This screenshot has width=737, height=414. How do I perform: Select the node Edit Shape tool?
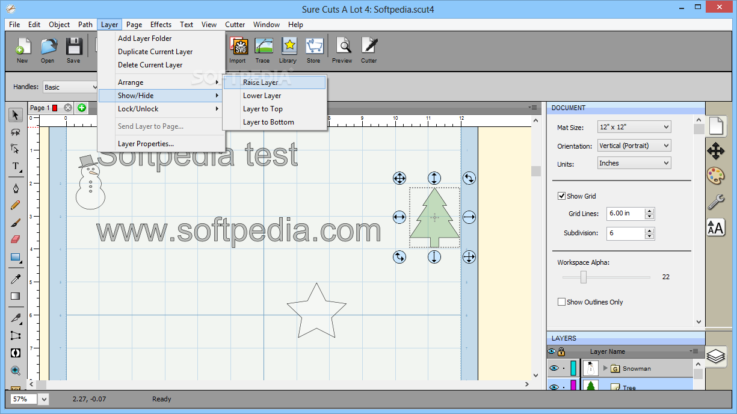tap(16, 149)
